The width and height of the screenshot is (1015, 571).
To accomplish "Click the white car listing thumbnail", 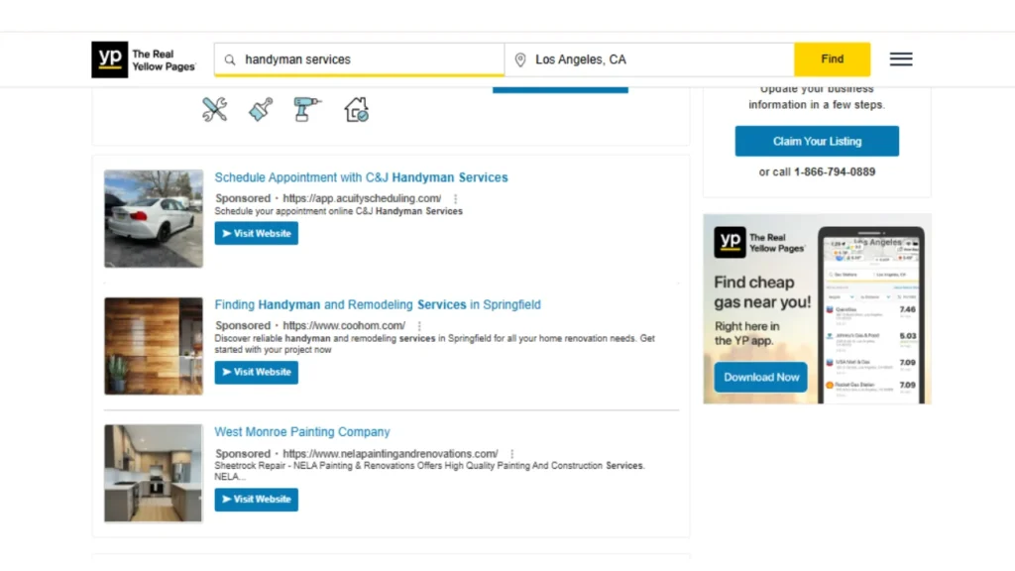I will (153, 218).
